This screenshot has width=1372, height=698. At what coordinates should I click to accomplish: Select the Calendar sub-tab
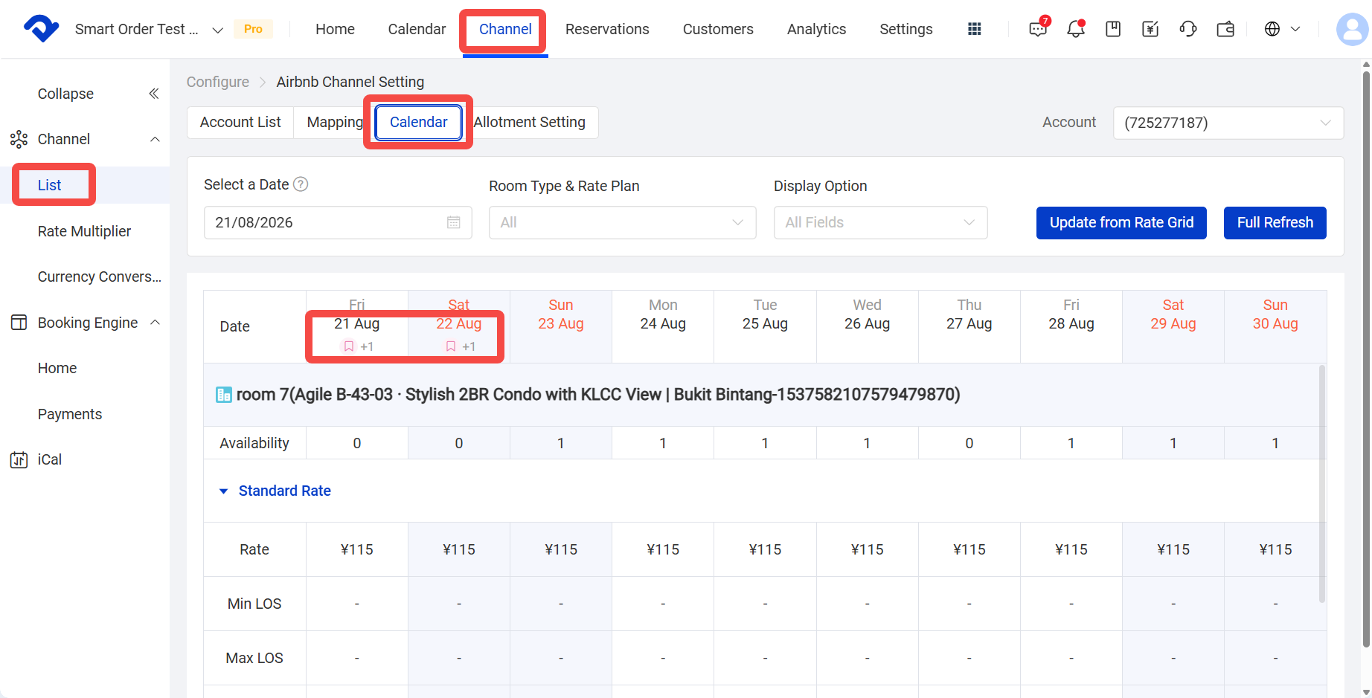tap(418, 122)
